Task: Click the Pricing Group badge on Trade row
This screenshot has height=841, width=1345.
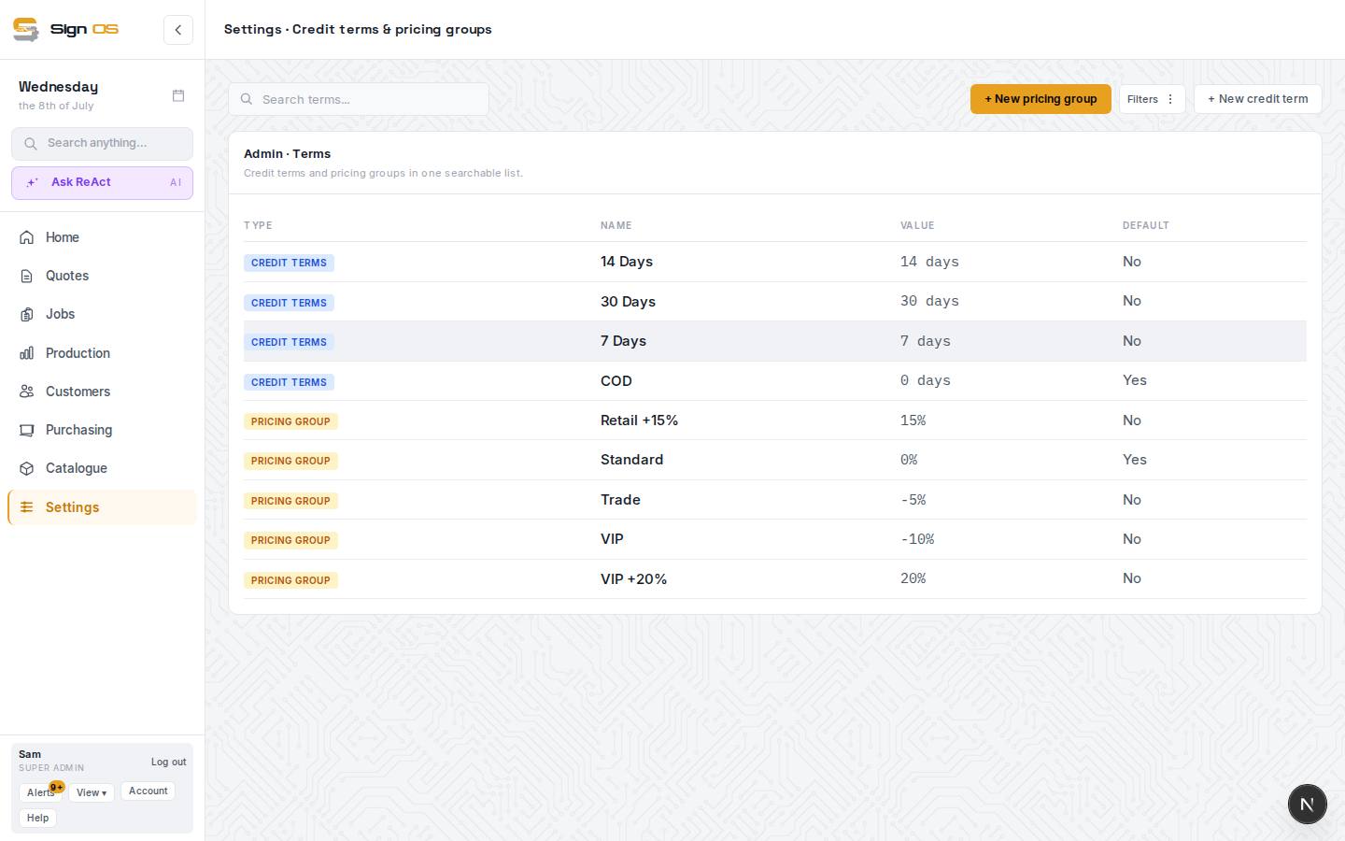Action: point(290,501)
